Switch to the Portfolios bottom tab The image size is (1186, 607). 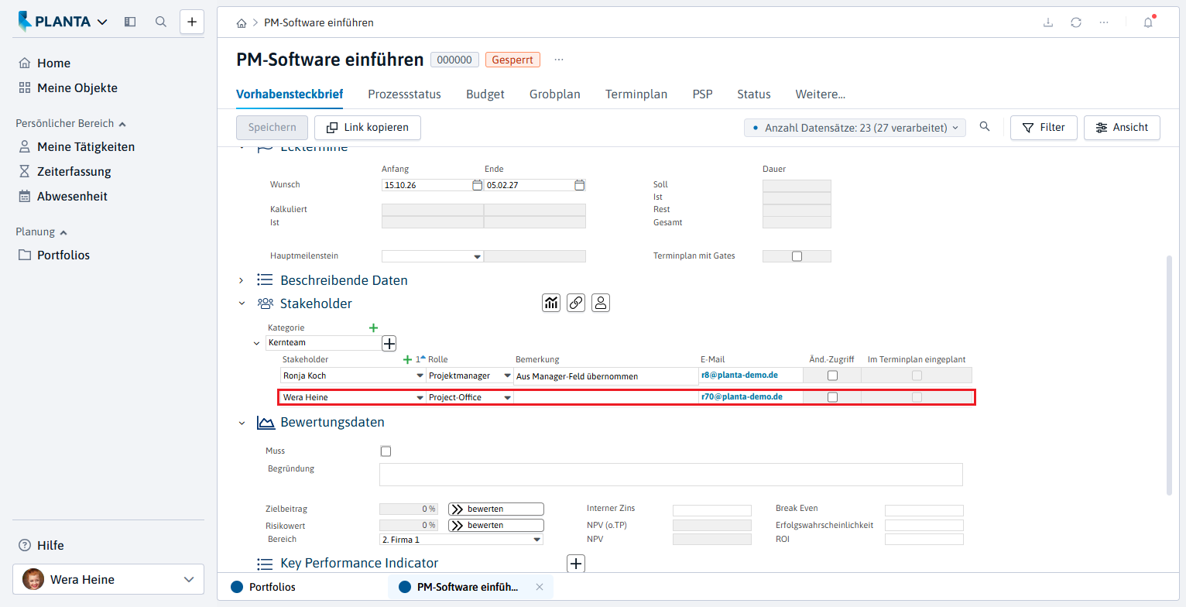click(263, 587)
